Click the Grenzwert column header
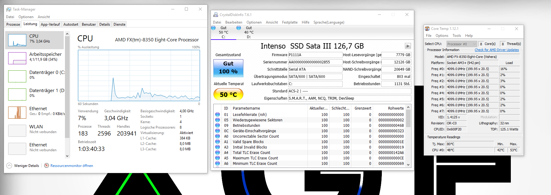 362,108
